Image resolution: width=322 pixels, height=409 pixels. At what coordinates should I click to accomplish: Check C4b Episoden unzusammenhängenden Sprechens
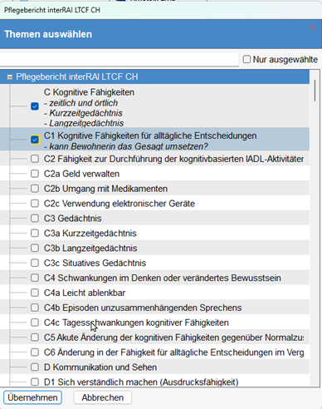click(35, 308)
